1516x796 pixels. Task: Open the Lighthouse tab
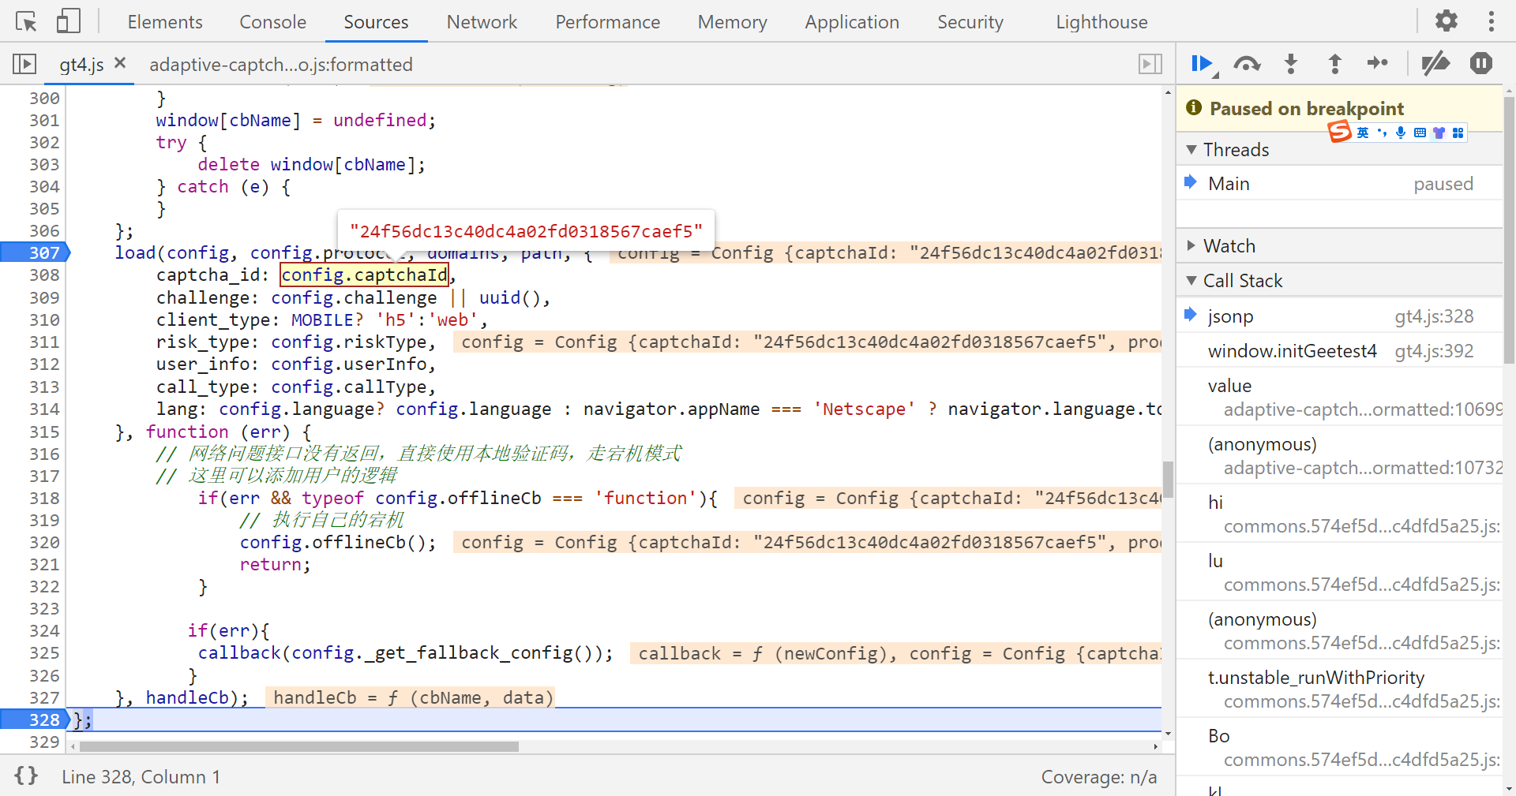[x=1101, y=22]
